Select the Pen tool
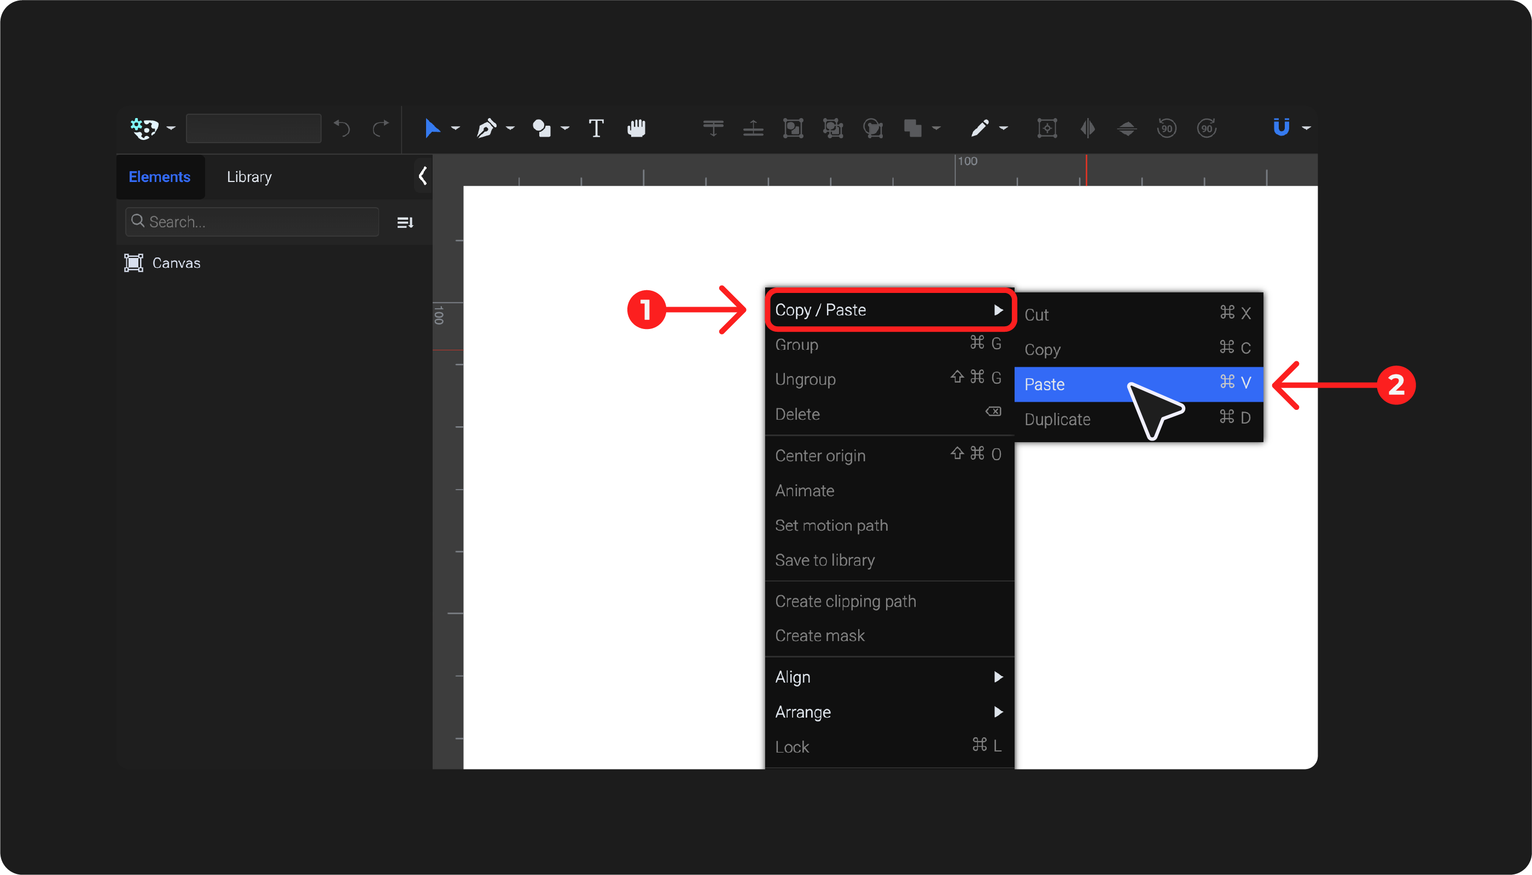Image resolution: width=1532 pixels, height=875 pixels. [x=486, y=128]
